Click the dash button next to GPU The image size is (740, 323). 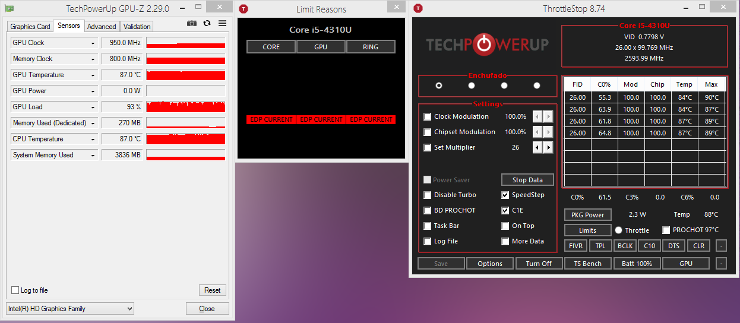pyautogui.click(x=721, y=264)
